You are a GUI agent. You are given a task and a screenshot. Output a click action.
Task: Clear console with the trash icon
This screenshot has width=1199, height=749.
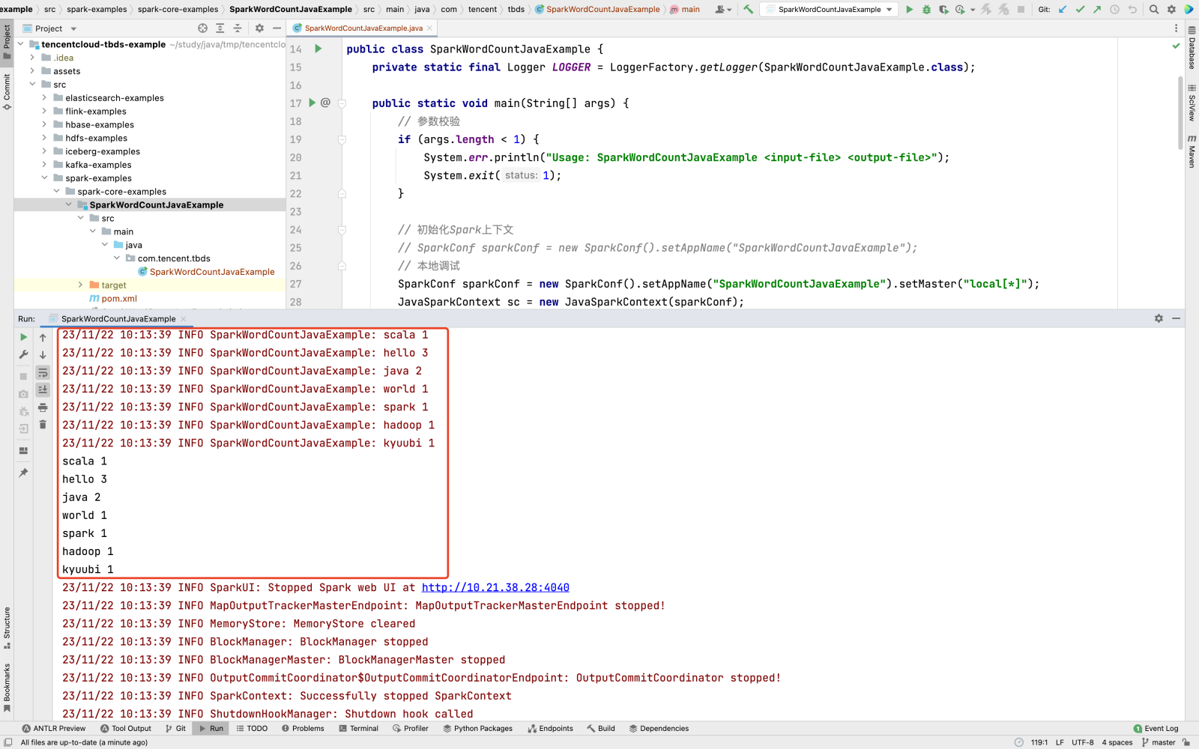coord(43,425)
